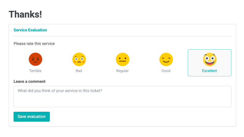Image resolution: width=244 pixels, height=137 pixels.
Task: Click the divider line below Service Evaluation
Action: [x=122, y=36]
